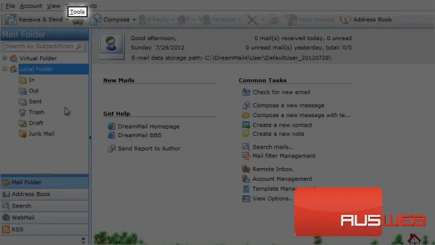Click the WebMail globe icon
435x245 pixels.
[x=5, y=218]
